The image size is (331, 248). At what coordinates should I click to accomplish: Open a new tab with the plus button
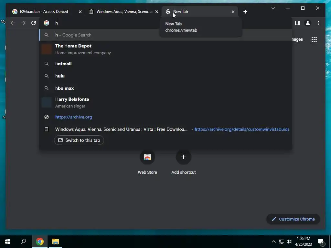245,12
